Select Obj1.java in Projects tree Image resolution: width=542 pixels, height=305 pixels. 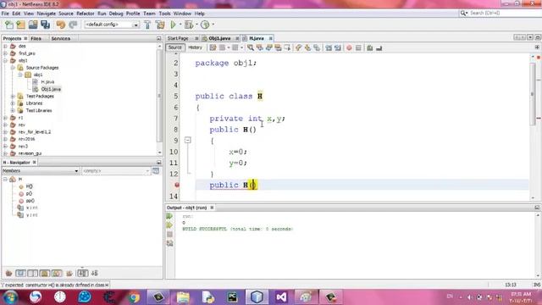(51, 89)
